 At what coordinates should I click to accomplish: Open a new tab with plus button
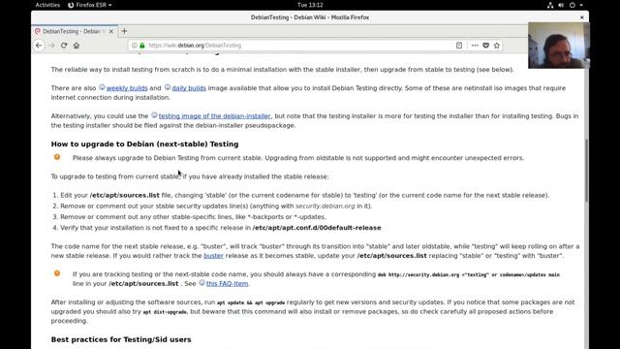coord(124,31)
